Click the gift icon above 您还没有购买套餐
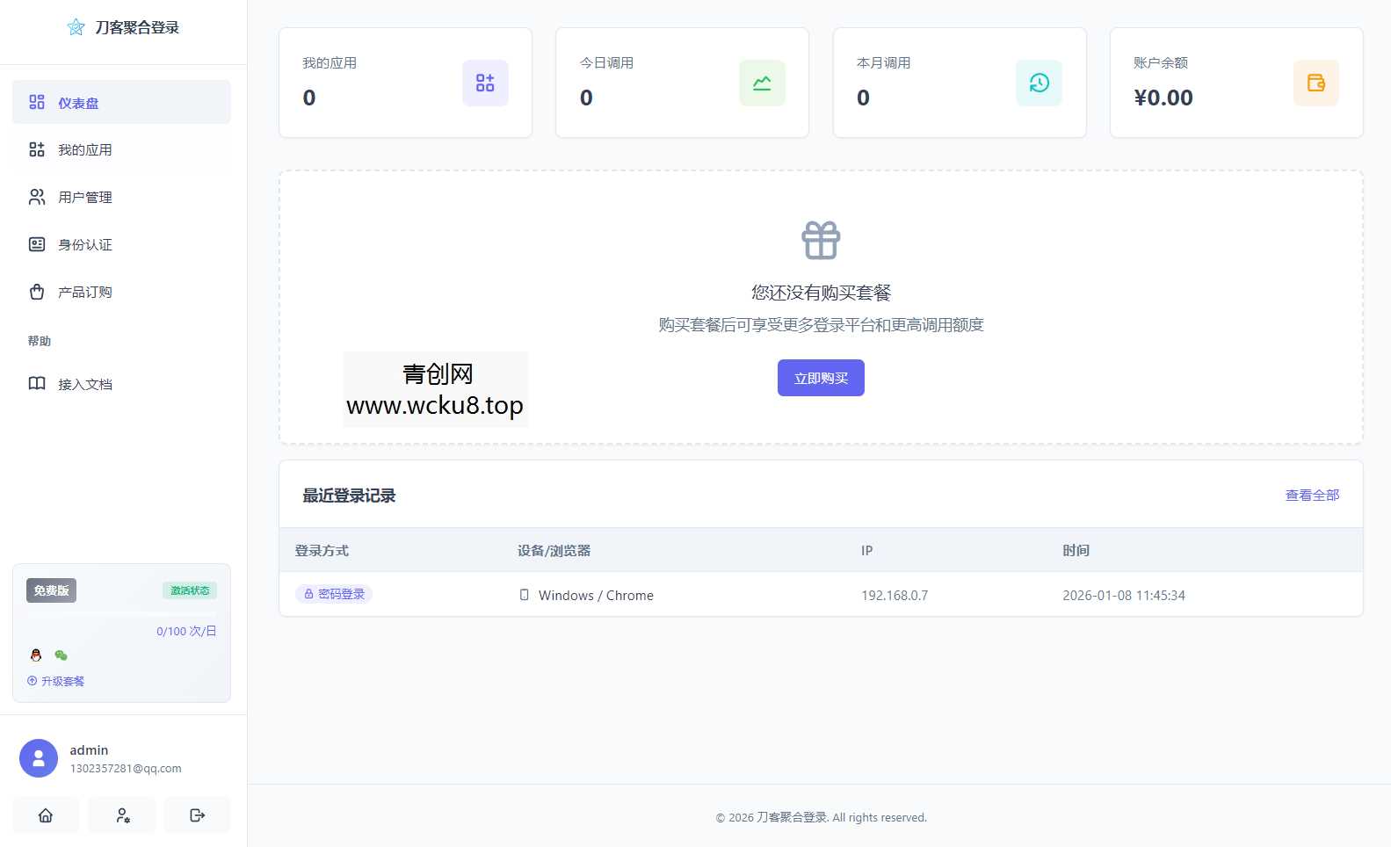 821,240
